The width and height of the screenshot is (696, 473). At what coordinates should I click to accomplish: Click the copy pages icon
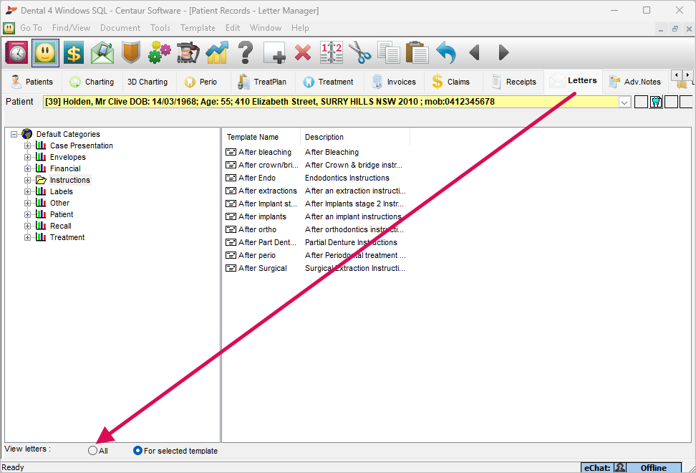tap(389, 53)
